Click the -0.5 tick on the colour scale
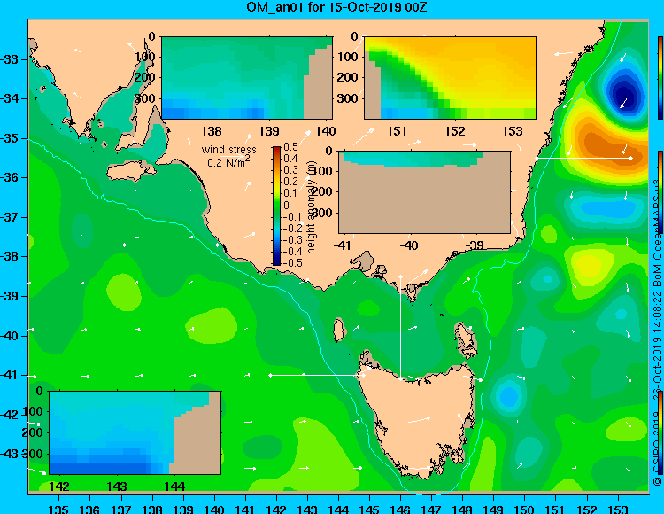 [x=292, y=262]
